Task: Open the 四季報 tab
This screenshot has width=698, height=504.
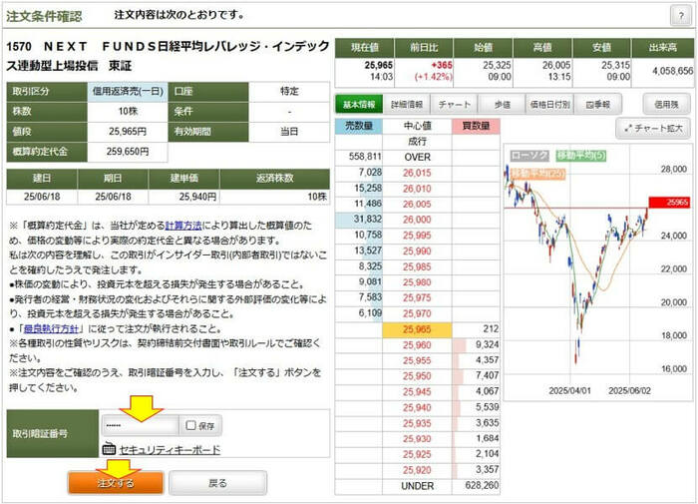Action: click(x=597, y=104)
